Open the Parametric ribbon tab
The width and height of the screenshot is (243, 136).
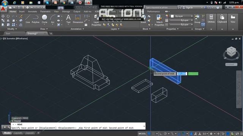click(x=45, y=12)
